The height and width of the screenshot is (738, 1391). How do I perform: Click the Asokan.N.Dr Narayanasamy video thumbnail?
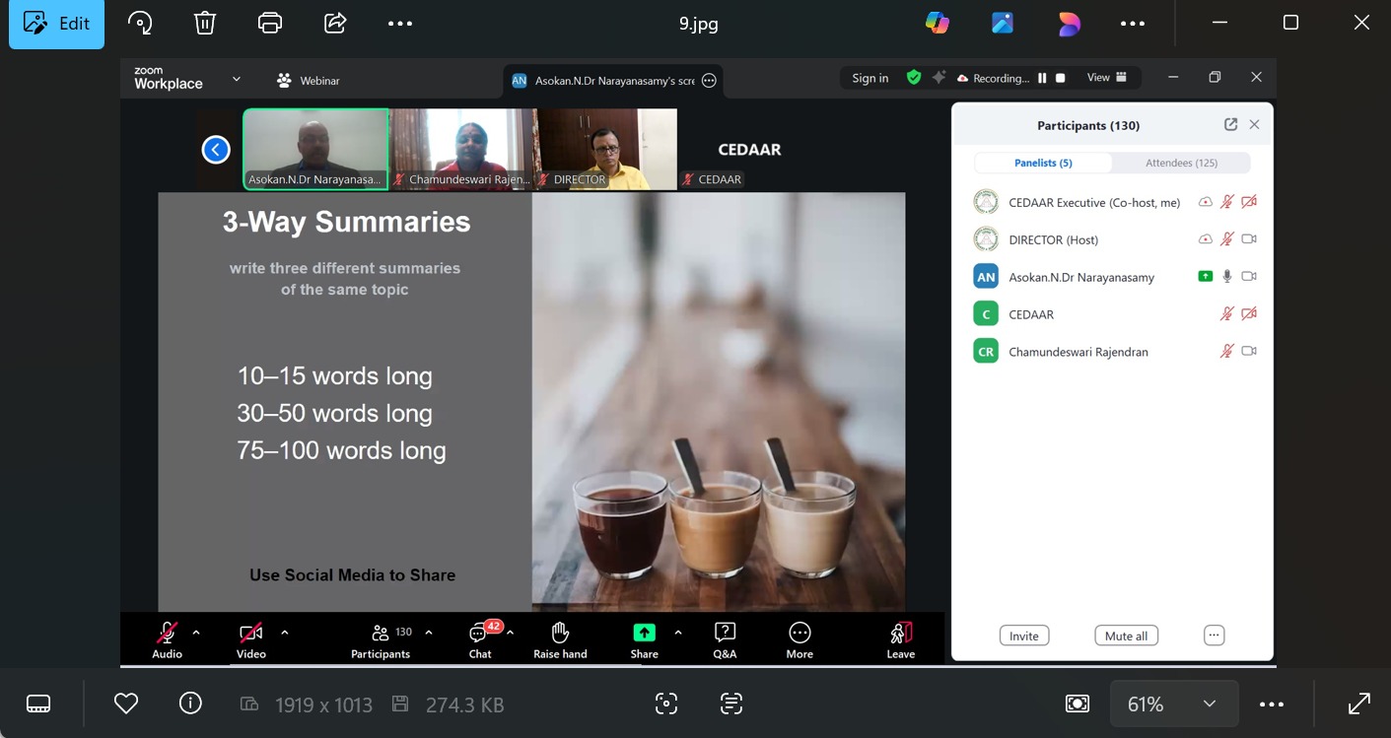[x=315, y=149]
